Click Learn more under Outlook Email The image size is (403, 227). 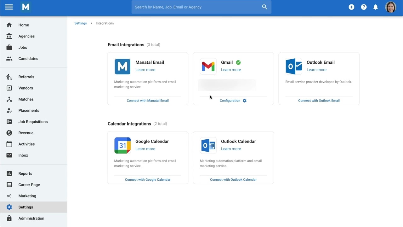click(316, 70)
